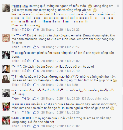Screen dimensions: 123x130
Task: Click Thích on first comment
Action: (x=16, y=30)
